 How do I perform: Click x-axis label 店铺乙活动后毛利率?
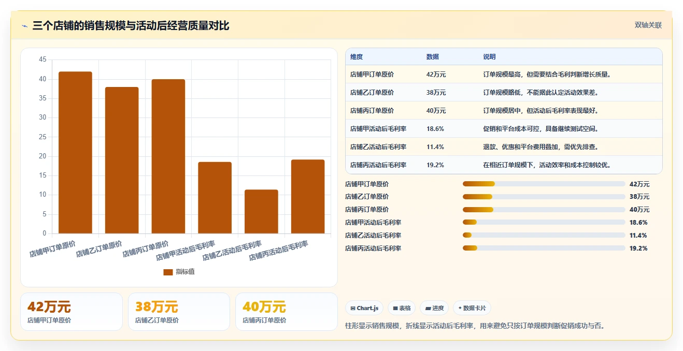[232, 251]
